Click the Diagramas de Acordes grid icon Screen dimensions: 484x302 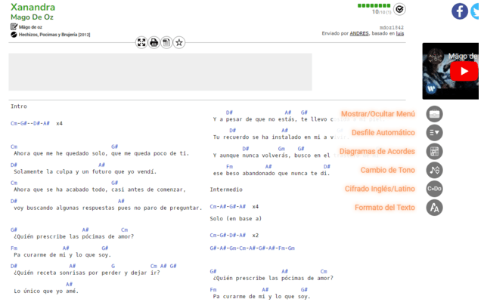[434, 151]
